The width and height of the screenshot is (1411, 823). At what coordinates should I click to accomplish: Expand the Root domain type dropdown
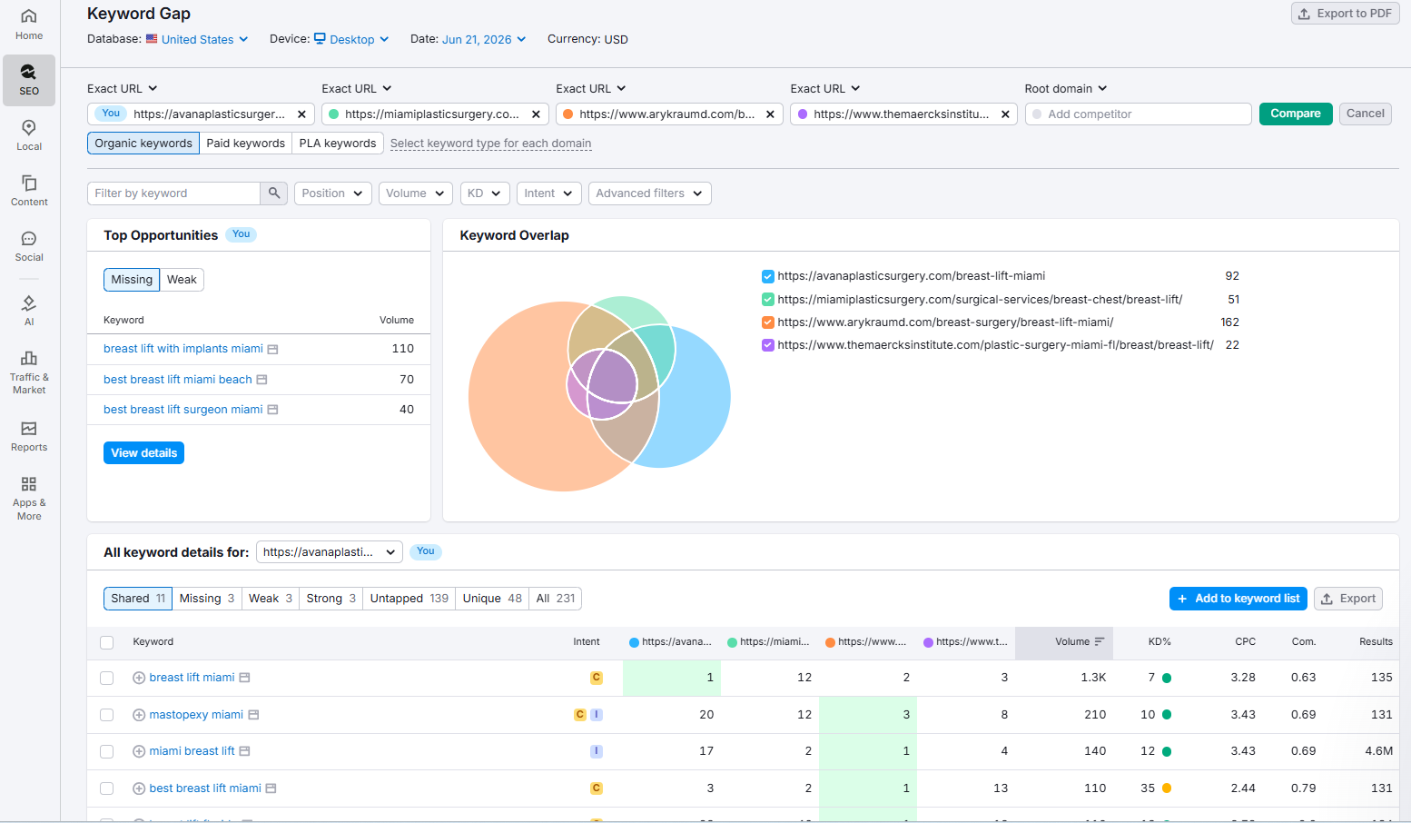tap(1066, 88)
